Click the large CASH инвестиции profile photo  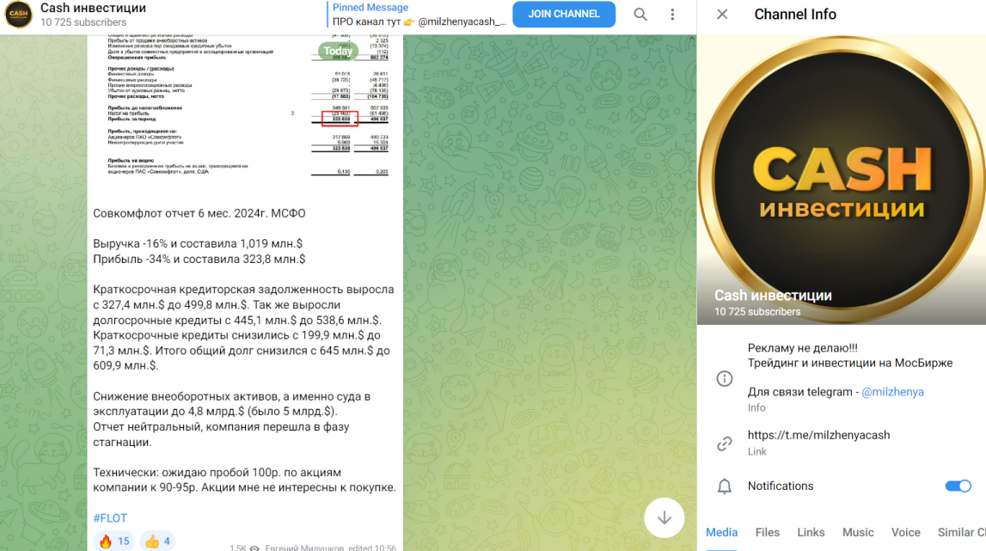842,180
